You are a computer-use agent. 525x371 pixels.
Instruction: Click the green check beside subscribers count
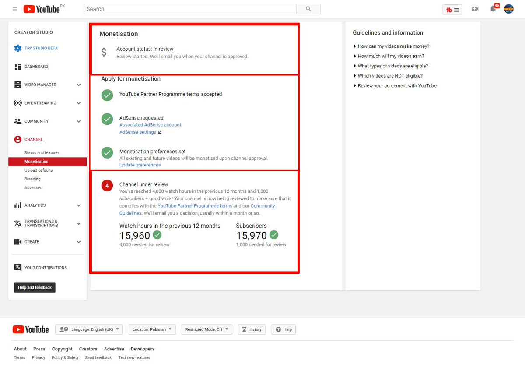(x=274, y=234)
